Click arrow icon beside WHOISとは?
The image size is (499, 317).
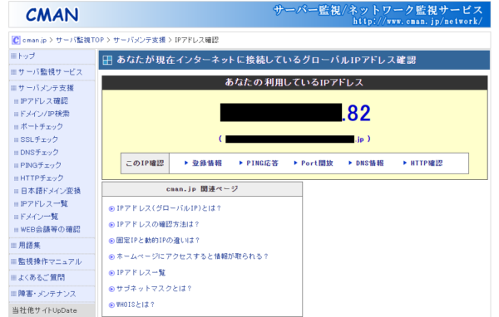point(111,305)
